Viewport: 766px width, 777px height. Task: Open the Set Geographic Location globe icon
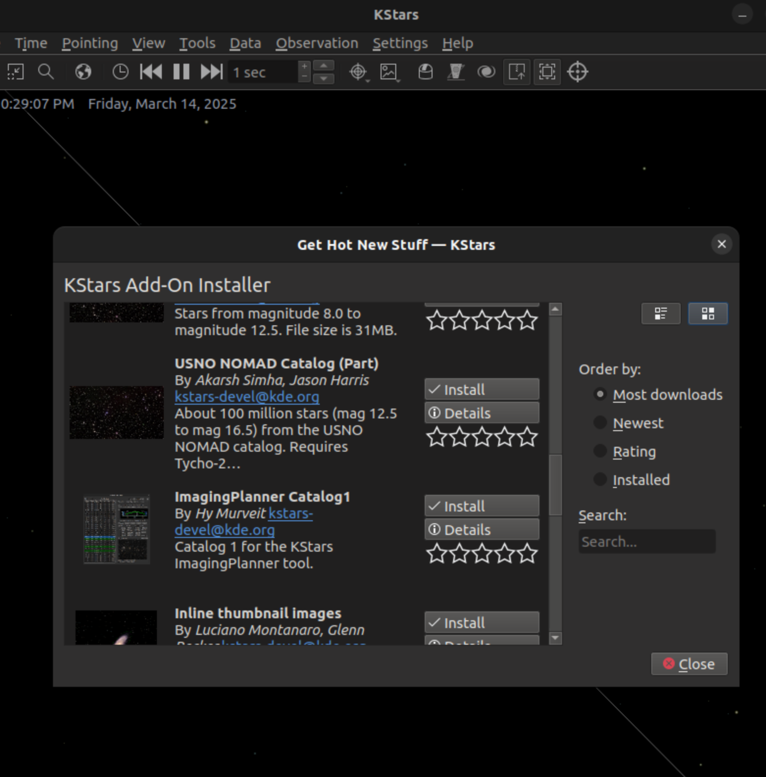pos(83,72)
